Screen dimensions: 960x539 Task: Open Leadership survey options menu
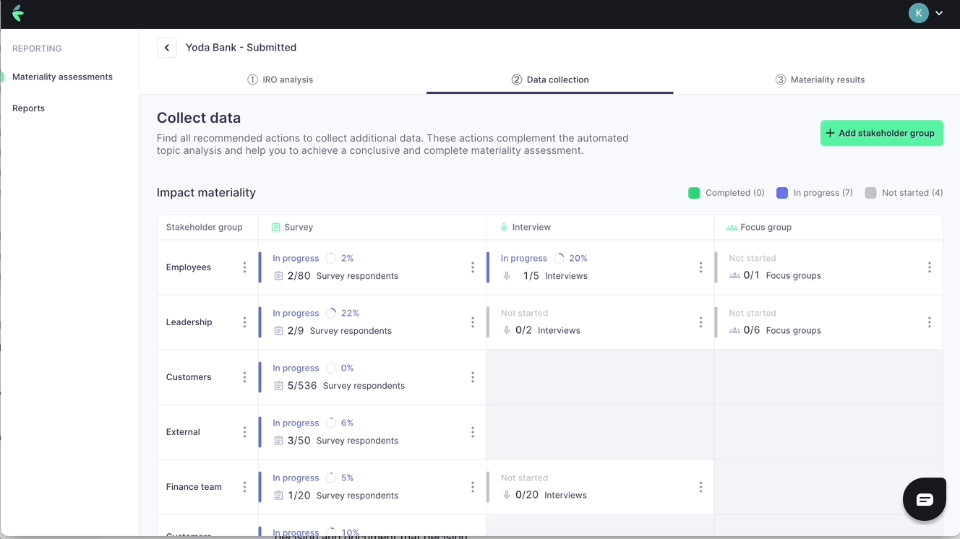pyautogui.click(x=473, y=322)
